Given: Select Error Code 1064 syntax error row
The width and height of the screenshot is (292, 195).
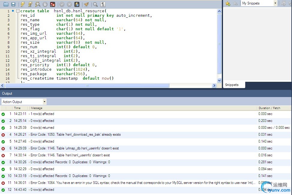Looking at the screenshot, I should [x=145, y=183].
